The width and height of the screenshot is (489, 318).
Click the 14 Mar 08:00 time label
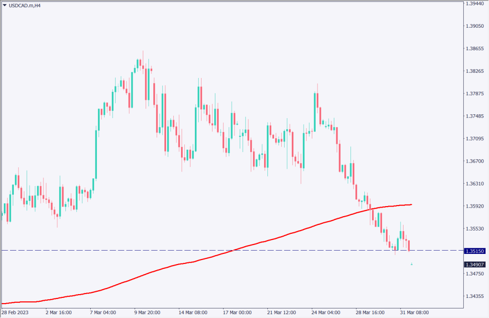[x=193, y=313]
